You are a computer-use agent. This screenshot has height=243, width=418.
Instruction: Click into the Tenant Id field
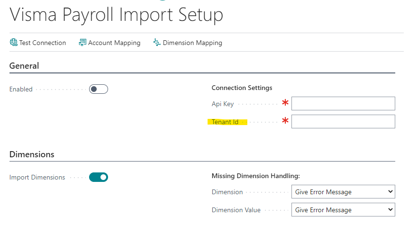343,121
